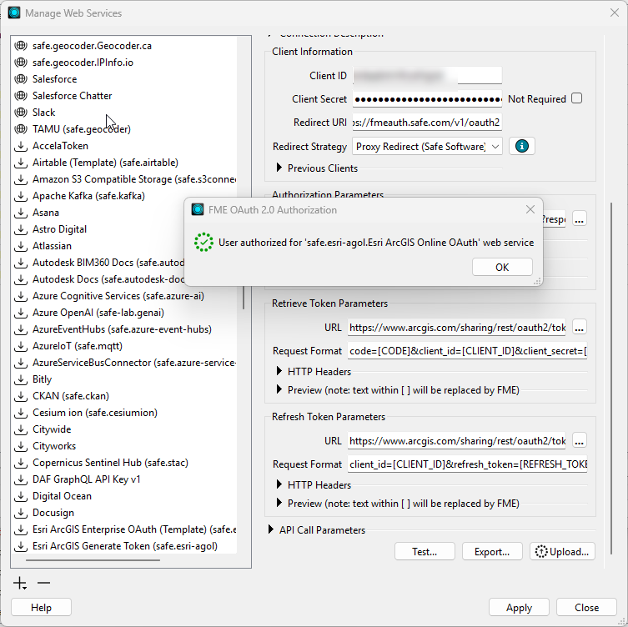The height and width of the screenshot is (627, 628).
Task: Select AzureEventHubs list entry
Action: tap(122, 329)
